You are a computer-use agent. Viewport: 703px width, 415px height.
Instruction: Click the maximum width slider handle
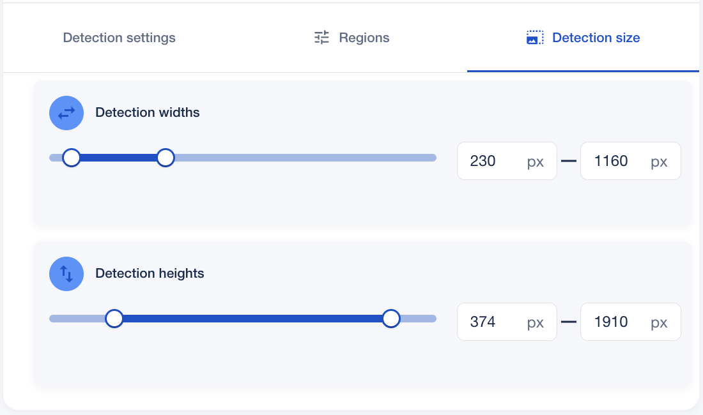[x=166, y=158]
